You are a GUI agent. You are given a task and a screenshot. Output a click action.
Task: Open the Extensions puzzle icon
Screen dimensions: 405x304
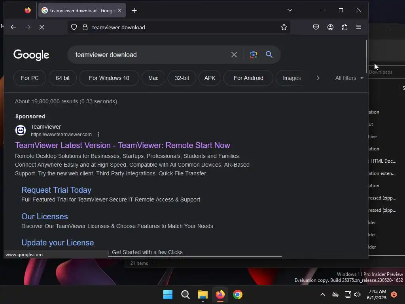[344, 27]
